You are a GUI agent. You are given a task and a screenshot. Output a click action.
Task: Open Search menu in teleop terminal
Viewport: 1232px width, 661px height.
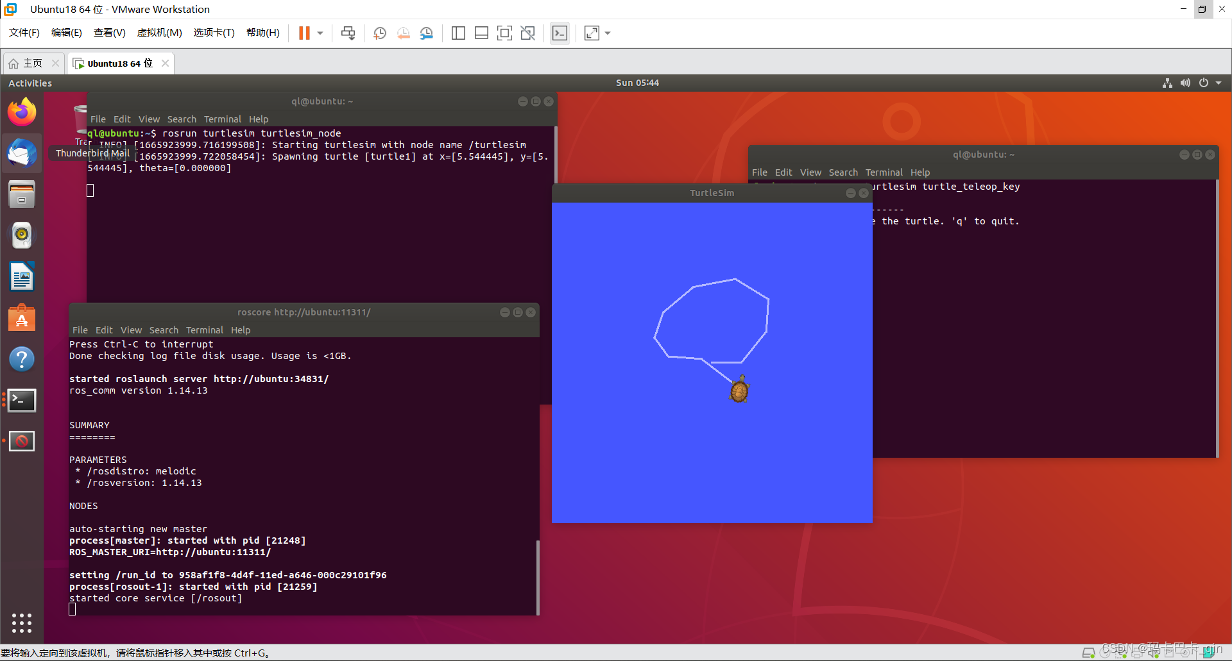pyautogui.click(x=843, y=172)
